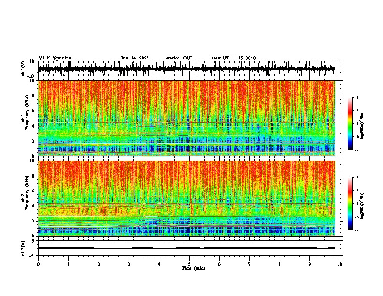Click the "8" tick on the time axis
383x296 pixels.
tap(280, 264)
